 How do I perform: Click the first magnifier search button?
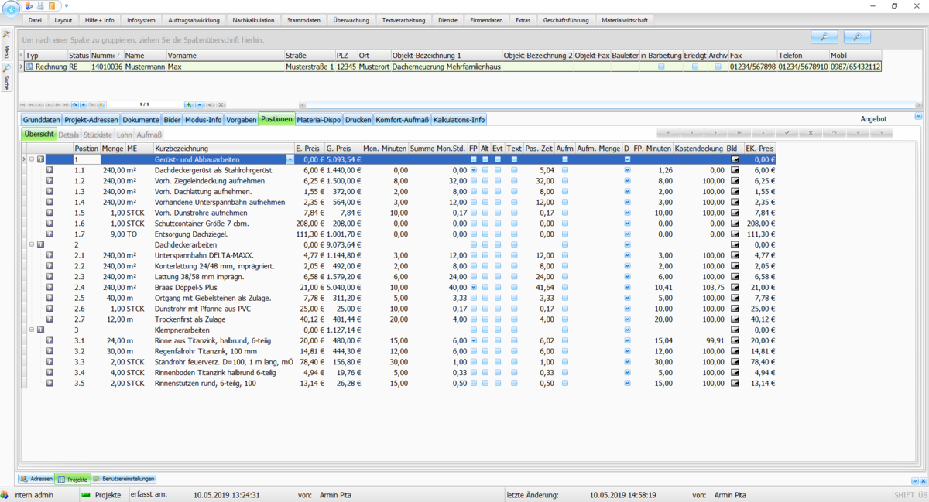tap(824, 37)
